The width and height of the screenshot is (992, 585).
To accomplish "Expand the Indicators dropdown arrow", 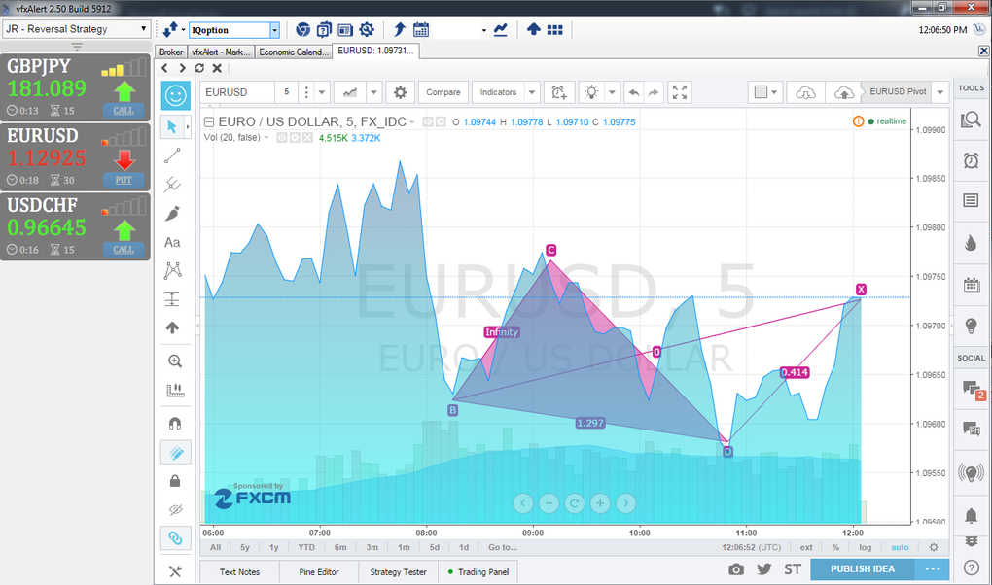I will pos(531,92).
